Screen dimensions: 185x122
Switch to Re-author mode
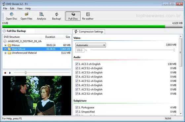pos(88,16)
